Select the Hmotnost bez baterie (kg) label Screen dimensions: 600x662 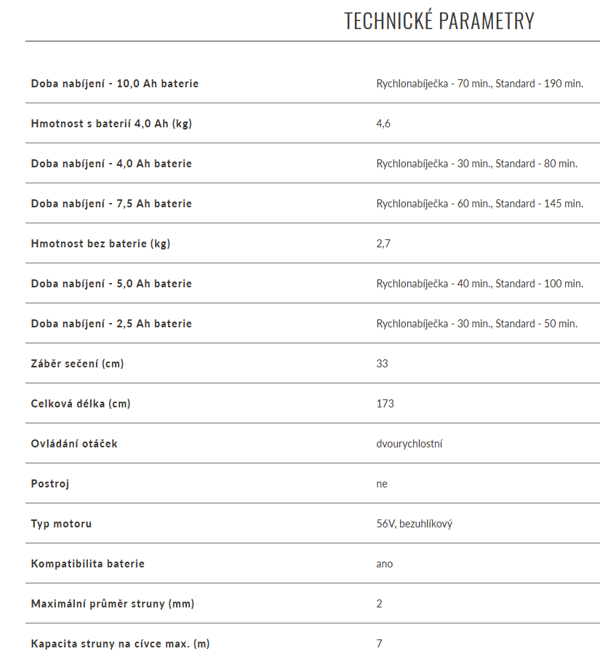pos(100,244)
